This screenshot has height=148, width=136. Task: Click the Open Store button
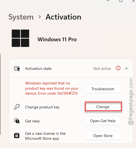(x=103, y=136)
